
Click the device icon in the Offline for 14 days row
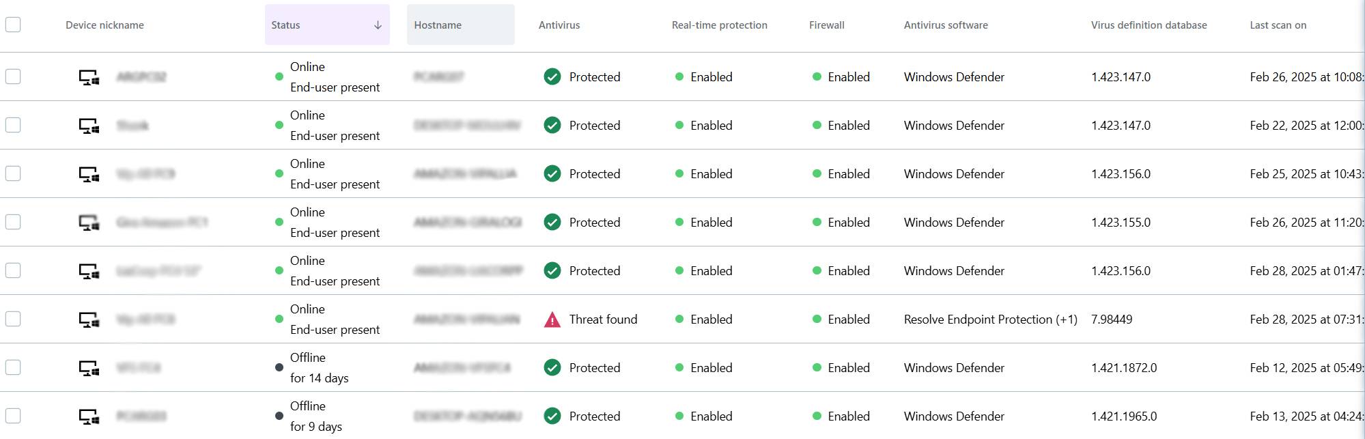click(89, 368)
